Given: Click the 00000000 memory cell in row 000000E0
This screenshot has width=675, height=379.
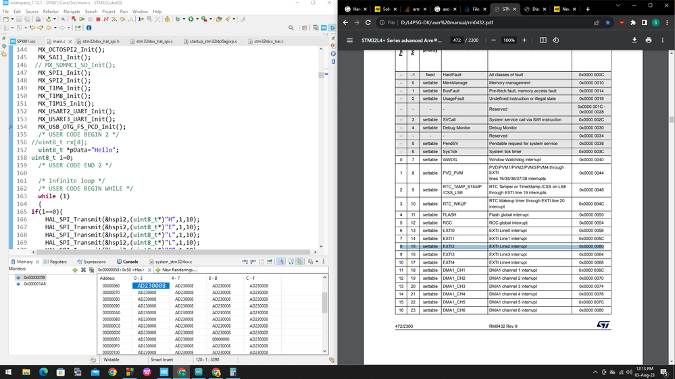Looking at the screenshot, I should (221, 339).
